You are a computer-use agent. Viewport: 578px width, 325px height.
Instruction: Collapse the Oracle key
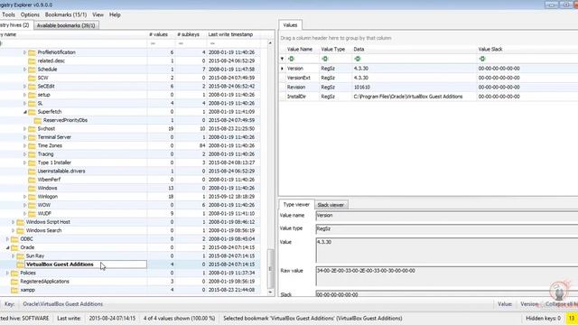[8, 247]
